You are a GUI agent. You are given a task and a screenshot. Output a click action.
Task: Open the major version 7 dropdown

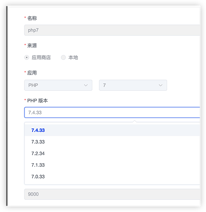[x=133, y=85]
